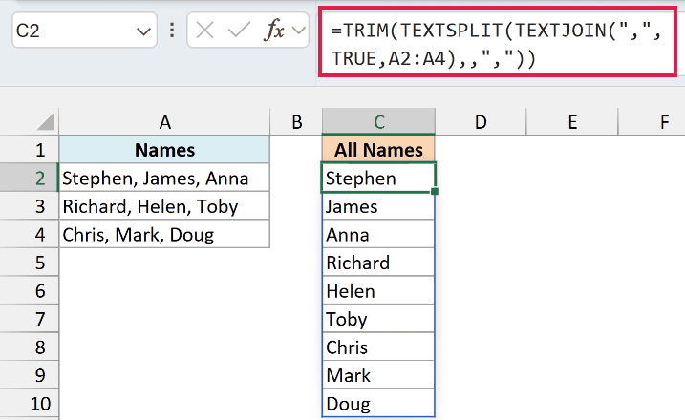Select row 1 header
The image size is (685, 420).
[x=30, y=150]
